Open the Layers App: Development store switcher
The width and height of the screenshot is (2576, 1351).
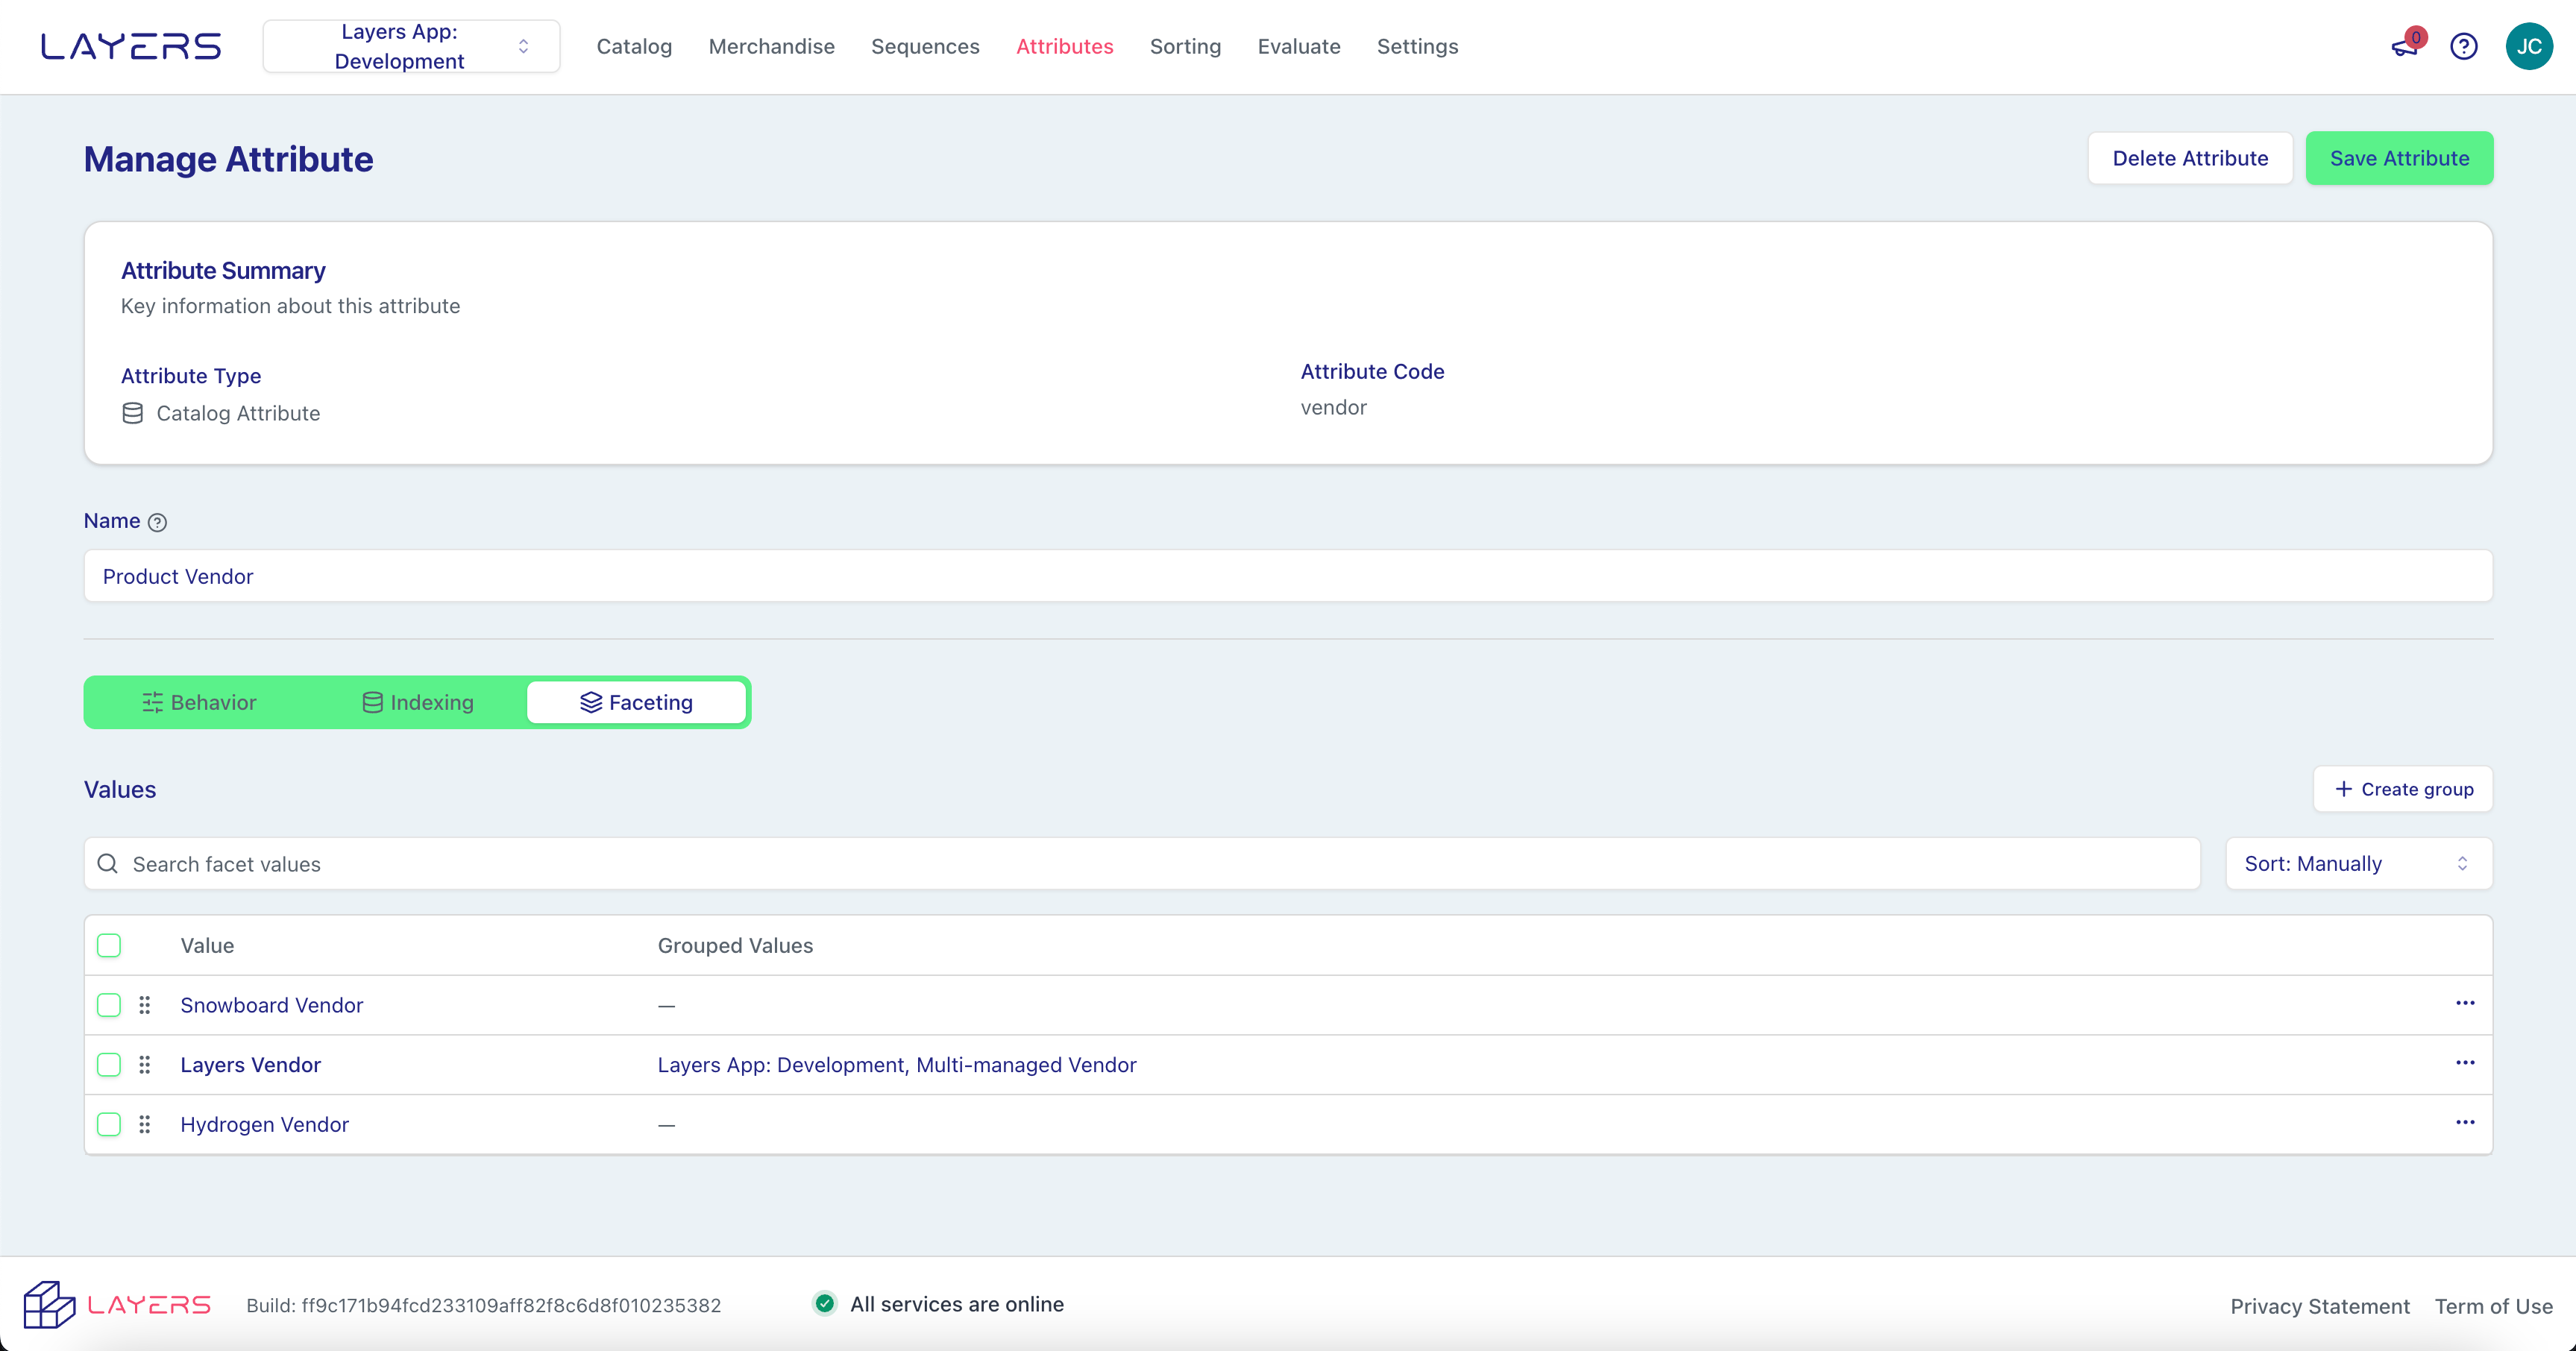coord(411,46)
